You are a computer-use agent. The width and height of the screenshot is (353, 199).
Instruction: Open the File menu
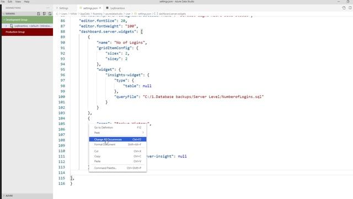click(x=3, y=2)
